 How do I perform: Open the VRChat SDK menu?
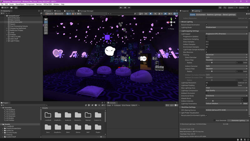pos(47,4)
